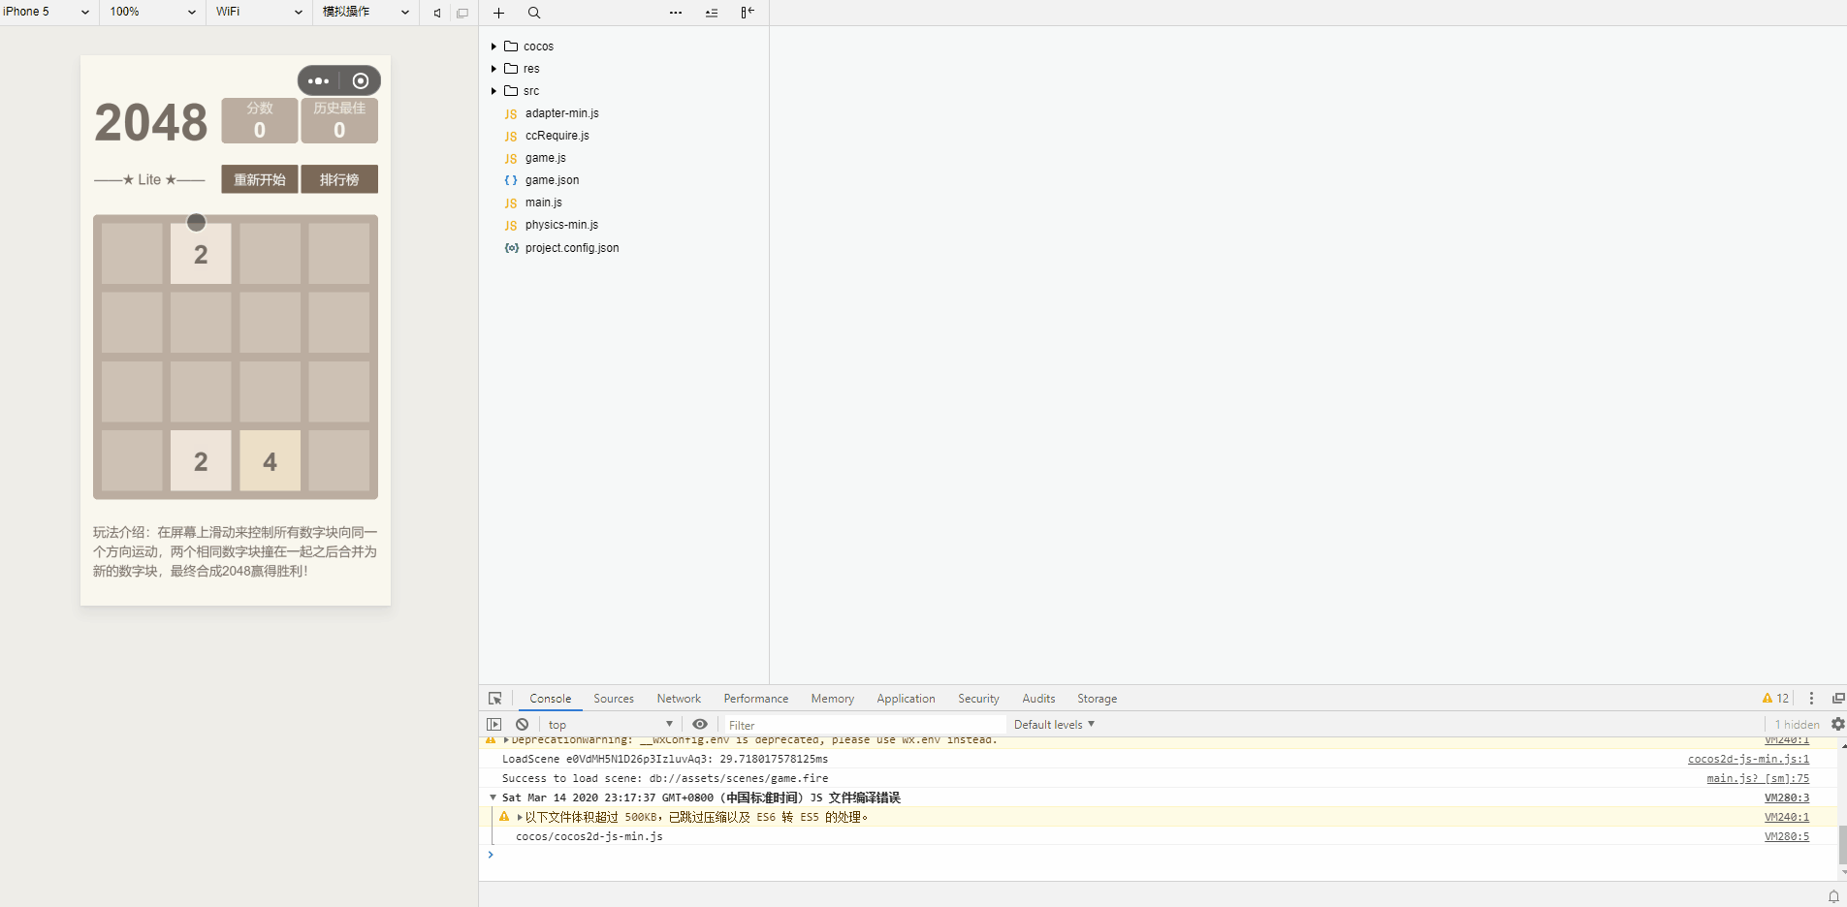Open the 100% zoom dropdown
1847x907 pixels.
152,12
